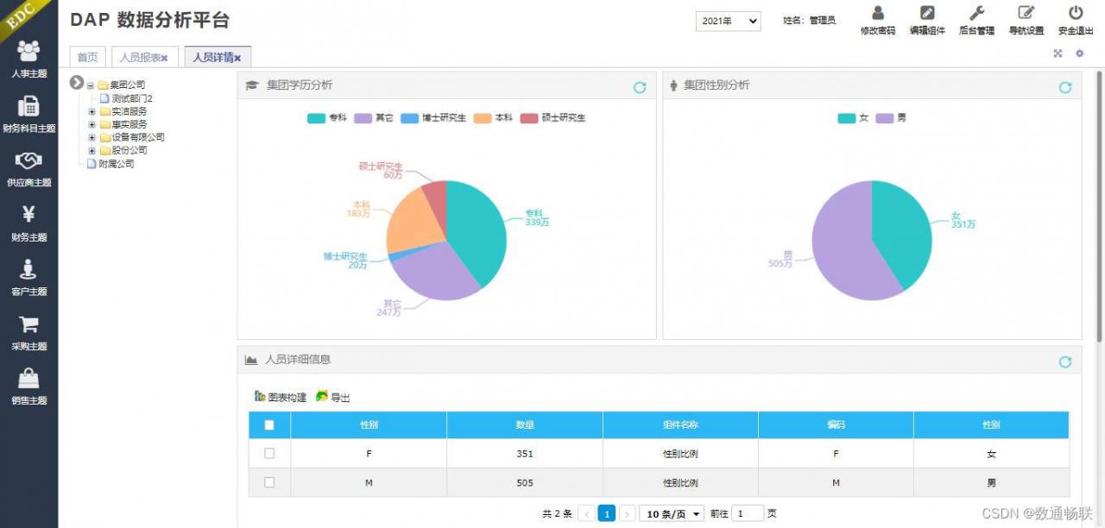1105x528 pixels.
Task: Click the 导出 export button
Action: 333,397
